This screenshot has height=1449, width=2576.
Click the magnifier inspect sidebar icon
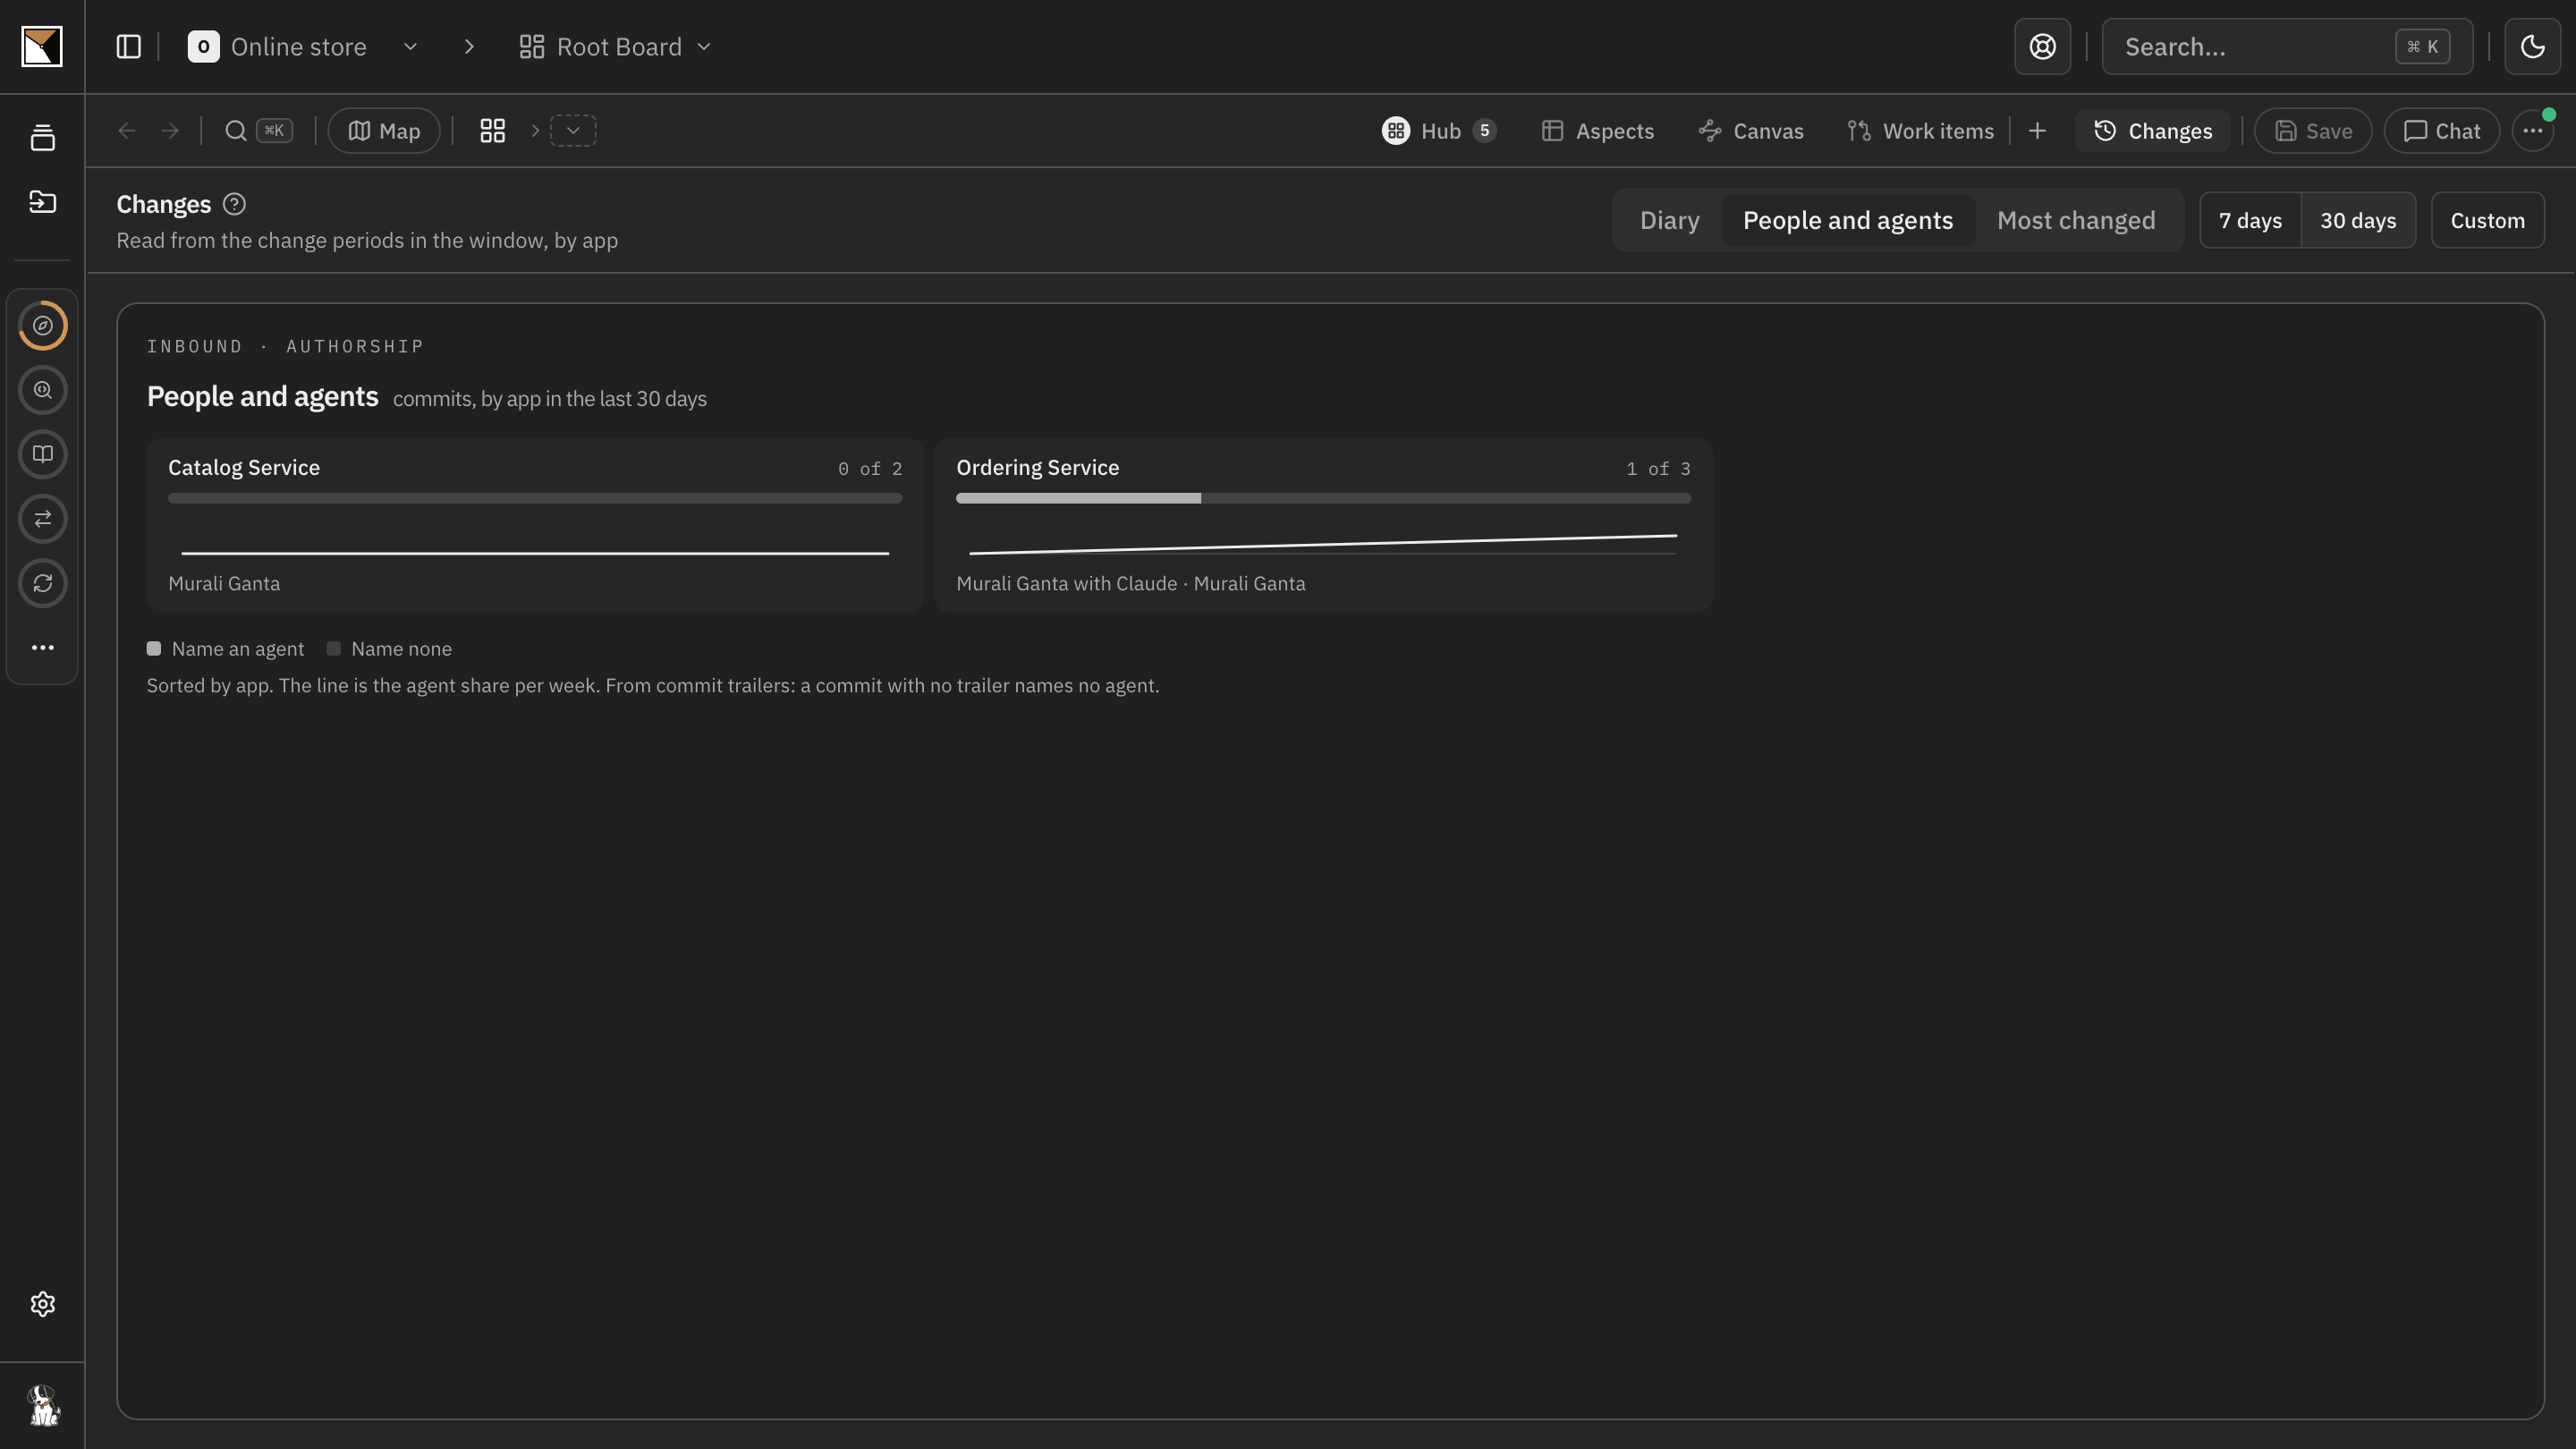[42, 390]
